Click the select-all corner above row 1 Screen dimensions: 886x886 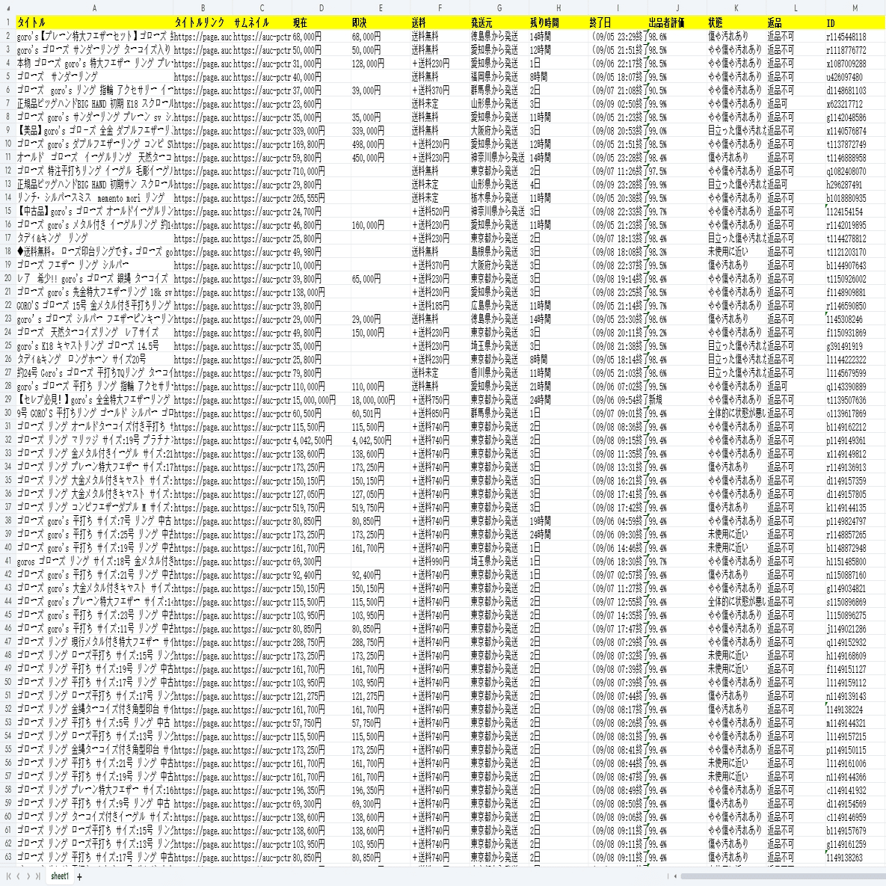coord(8,8)
